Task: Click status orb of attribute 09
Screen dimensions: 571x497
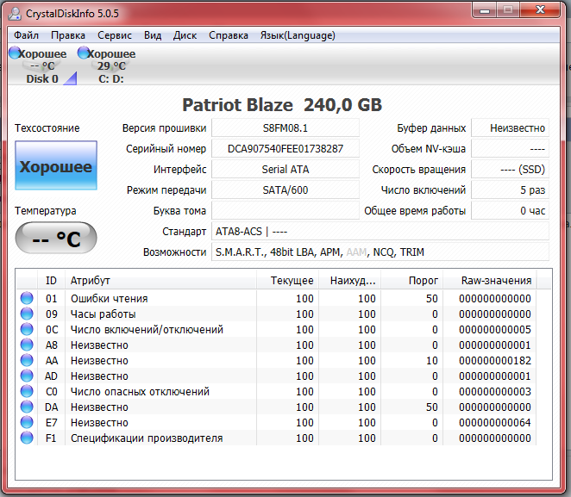Action: pyautogui.click(x=27, y=314)
